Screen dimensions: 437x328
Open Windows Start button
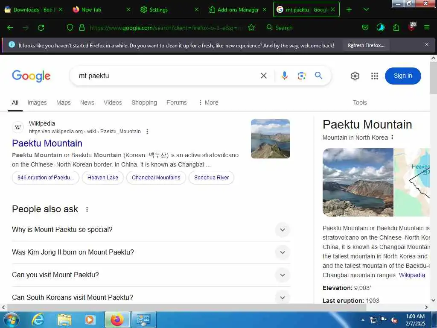coord(12,319)
